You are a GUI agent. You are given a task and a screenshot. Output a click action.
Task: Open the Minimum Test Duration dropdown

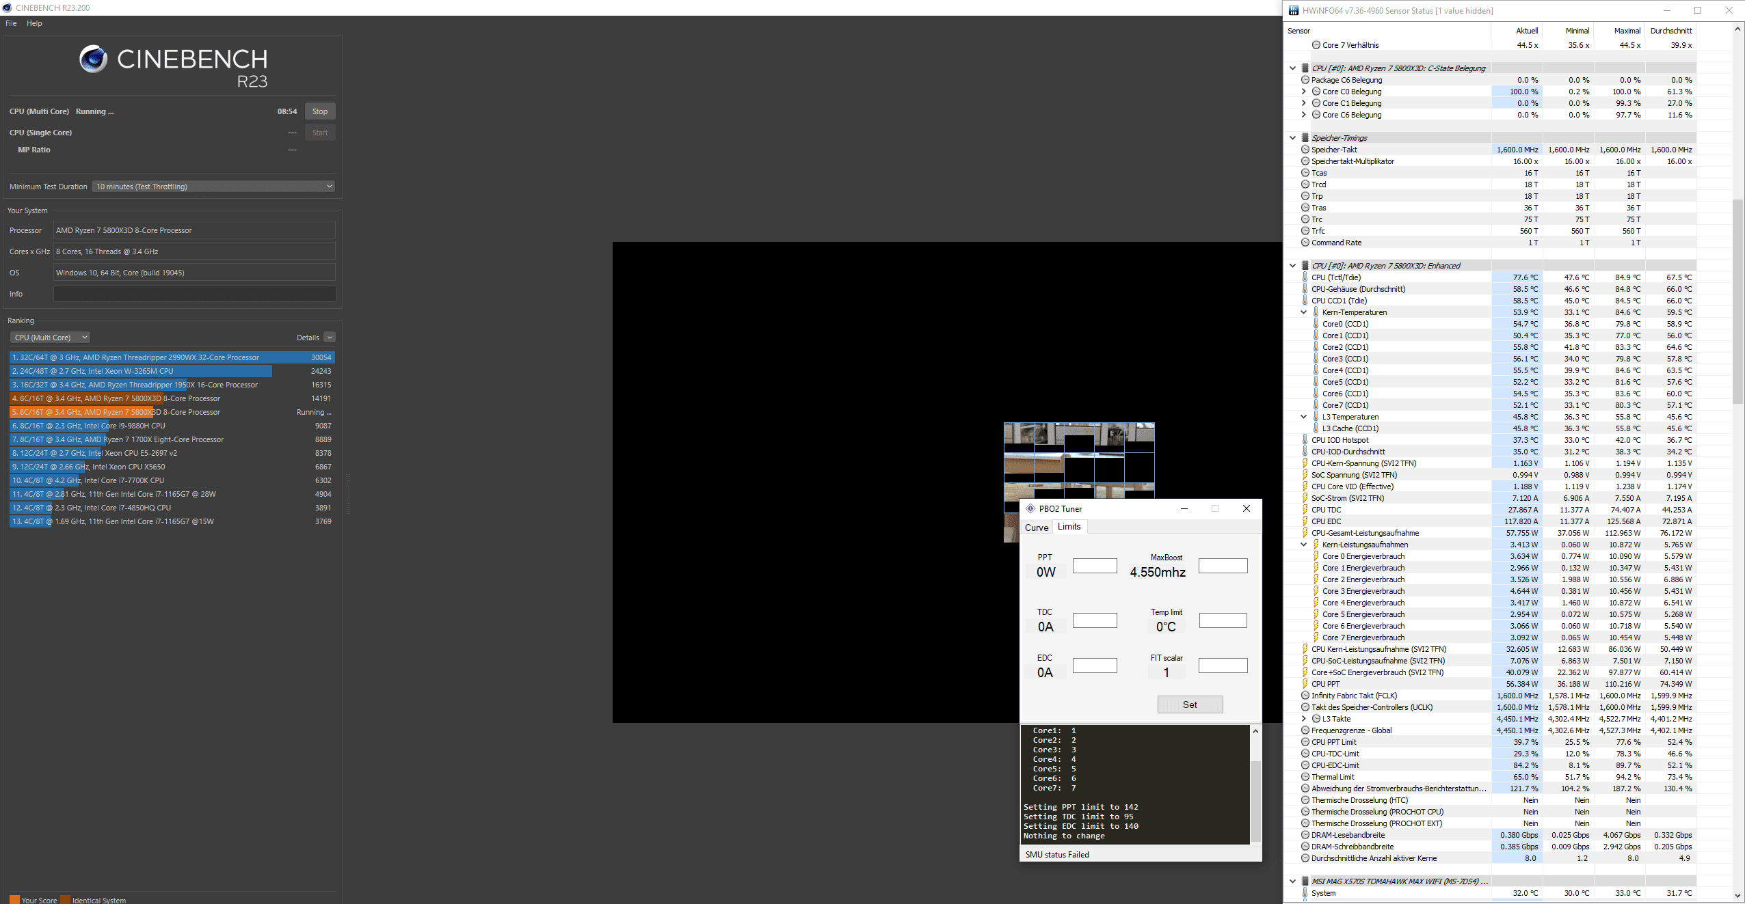213,187
